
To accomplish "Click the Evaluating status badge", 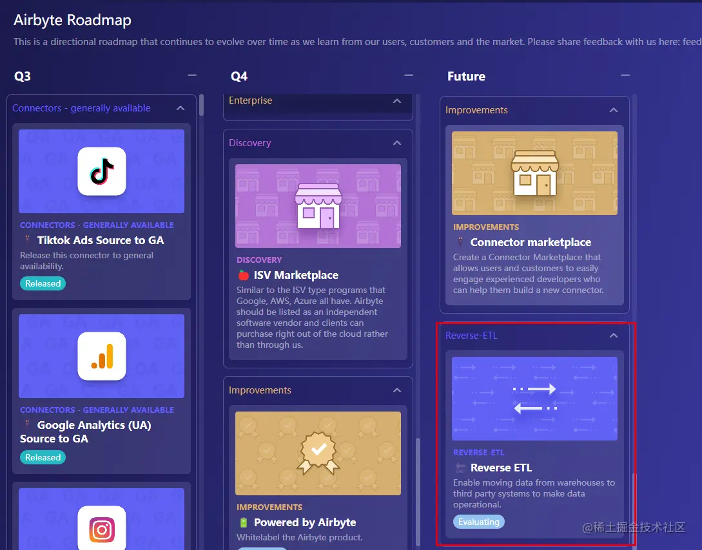I will pyautogui.click(x=478, y=522).
